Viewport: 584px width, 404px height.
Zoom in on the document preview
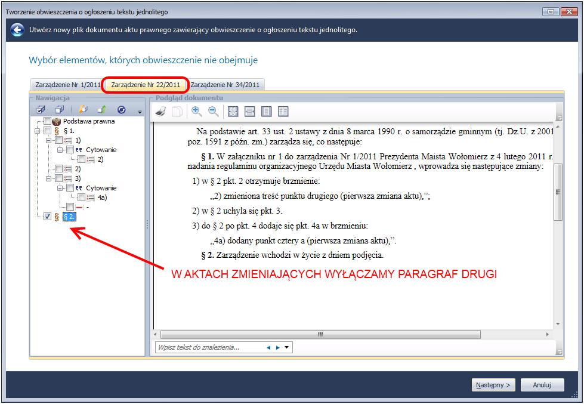[197, 112]
